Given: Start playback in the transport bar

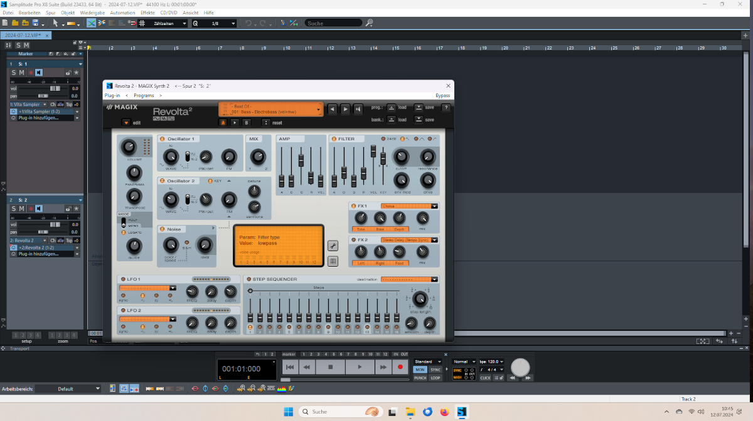Looking at the screenshot, I should click(360, 367).
